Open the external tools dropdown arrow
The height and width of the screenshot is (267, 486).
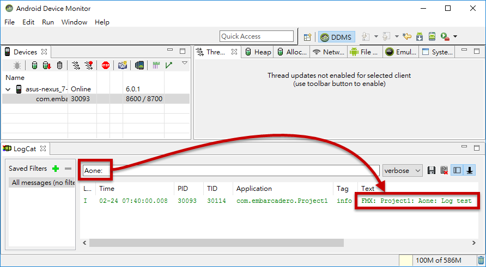(455, 36)
